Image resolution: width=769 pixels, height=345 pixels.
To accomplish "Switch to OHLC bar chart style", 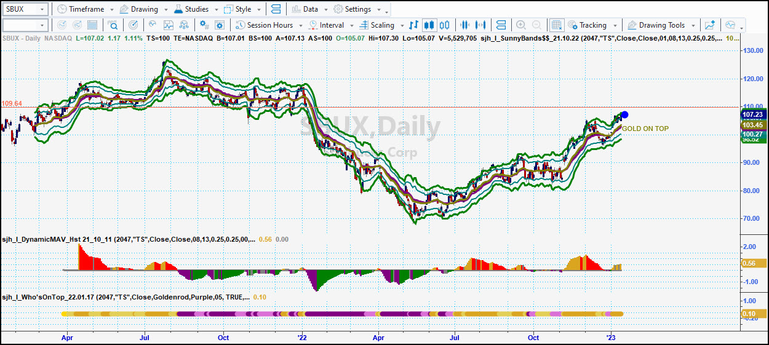I will click(414, 25).
